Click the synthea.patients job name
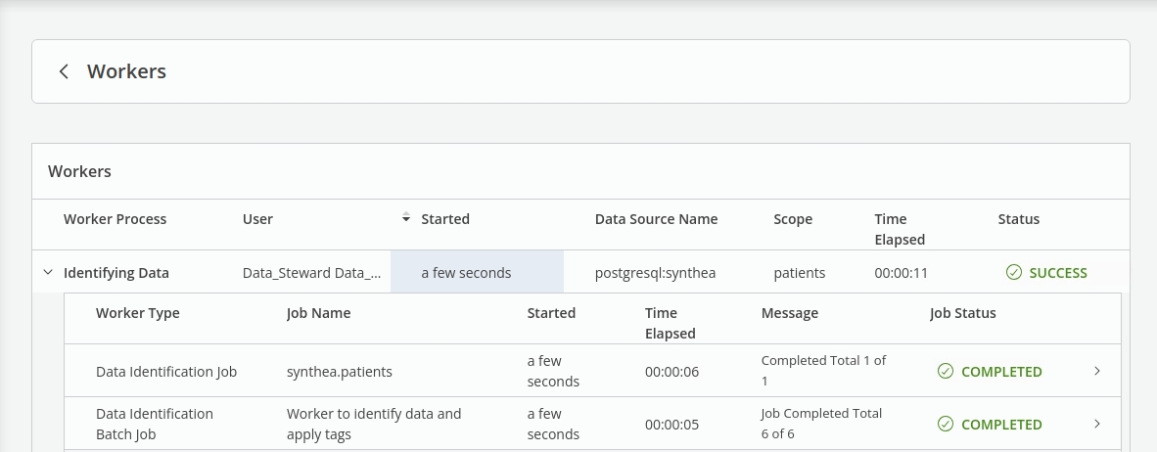This screenshot has height=452, width=1157. 339,372
